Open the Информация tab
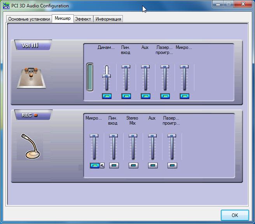 click(x=108, y=19)
